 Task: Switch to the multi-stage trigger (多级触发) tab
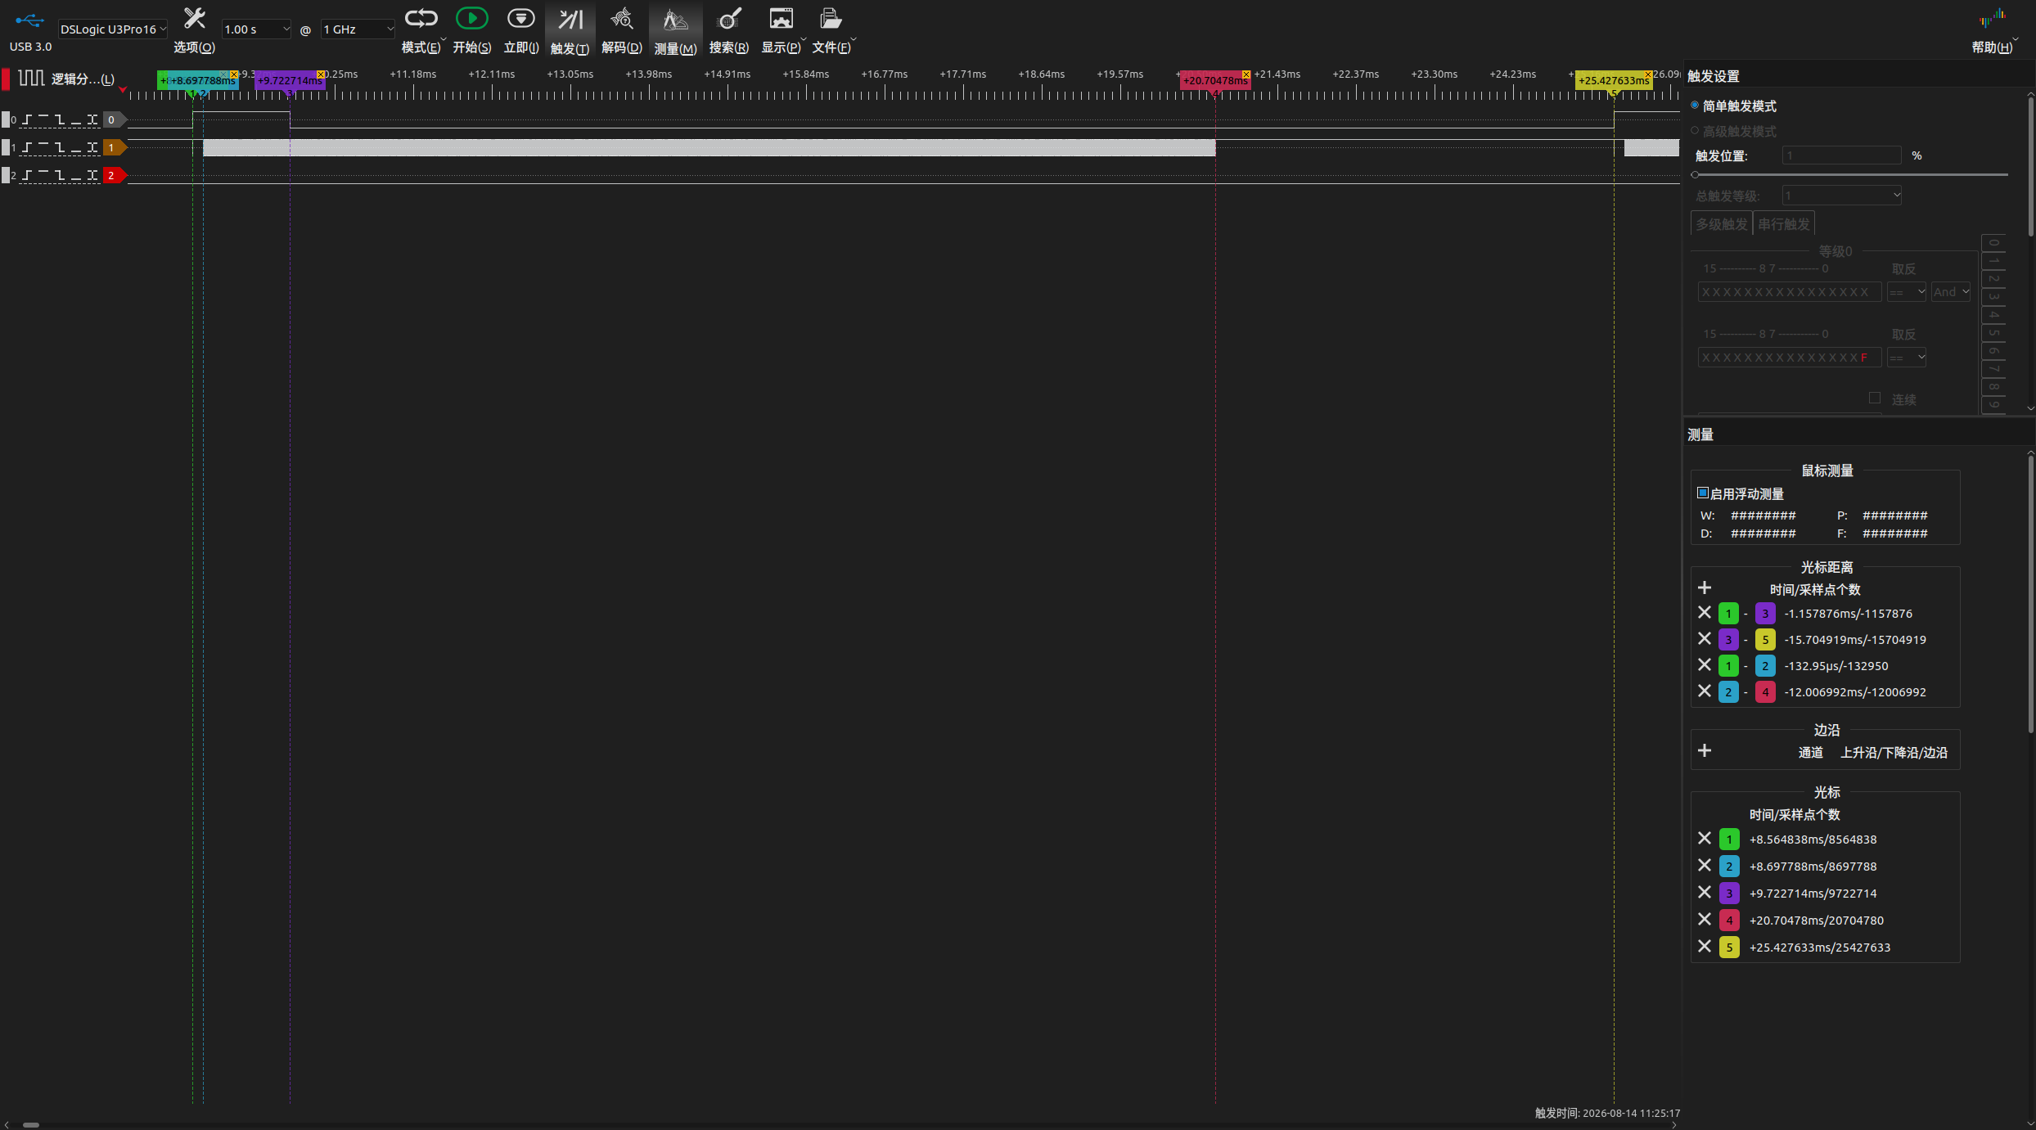point(1722,224)
